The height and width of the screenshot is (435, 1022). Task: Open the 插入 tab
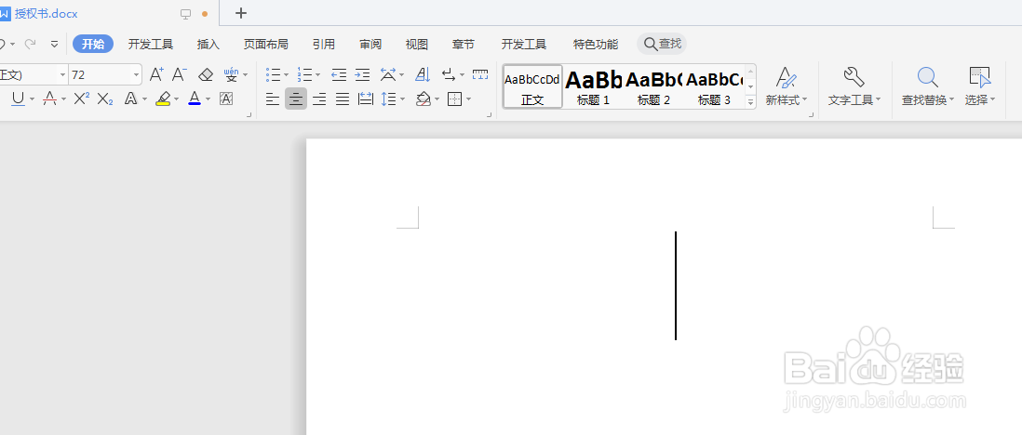(208, 45)
